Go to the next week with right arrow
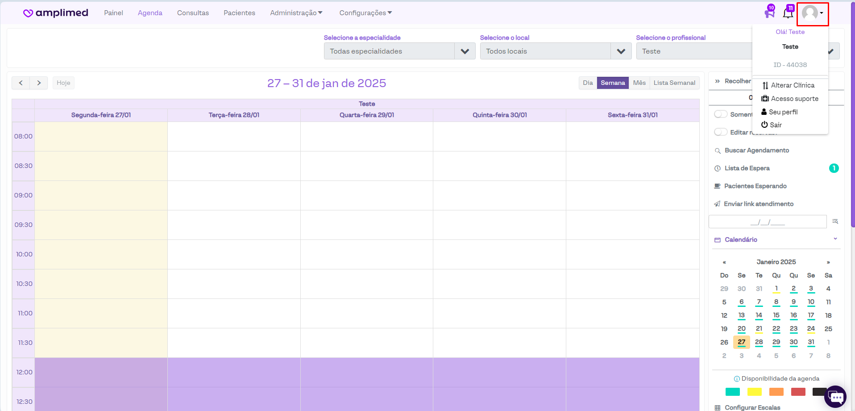Viewport: 855px width, 411px height. point(39,83)
